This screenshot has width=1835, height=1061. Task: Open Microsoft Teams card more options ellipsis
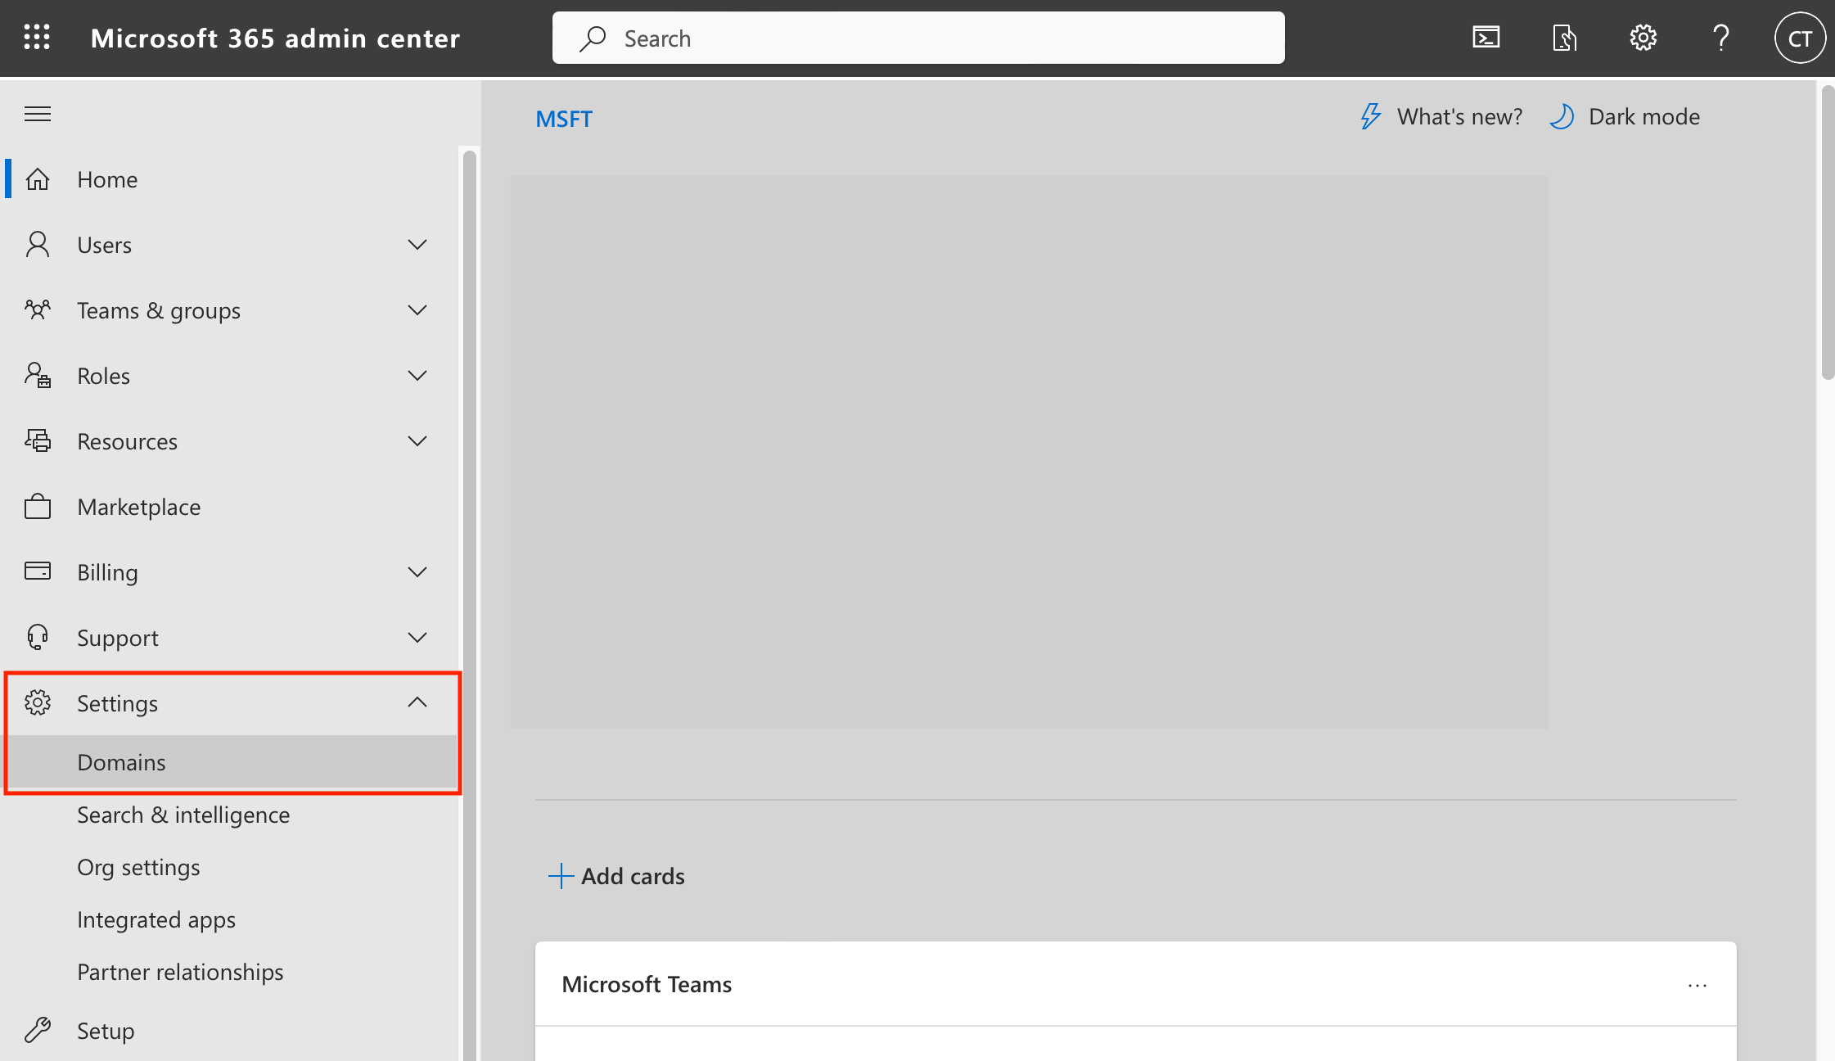tap(1697, 986)
